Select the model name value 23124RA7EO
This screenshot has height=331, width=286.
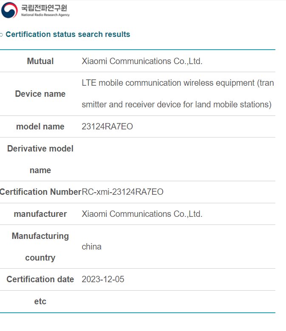(107, 126)
